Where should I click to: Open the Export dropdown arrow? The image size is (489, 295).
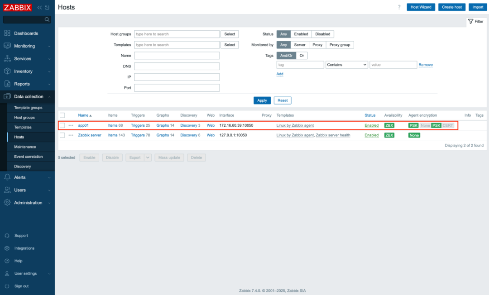click(148, 157)
